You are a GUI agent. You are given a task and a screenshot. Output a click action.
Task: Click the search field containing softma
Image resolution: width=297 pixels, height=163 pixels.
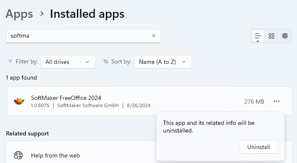tap(83, 36)
